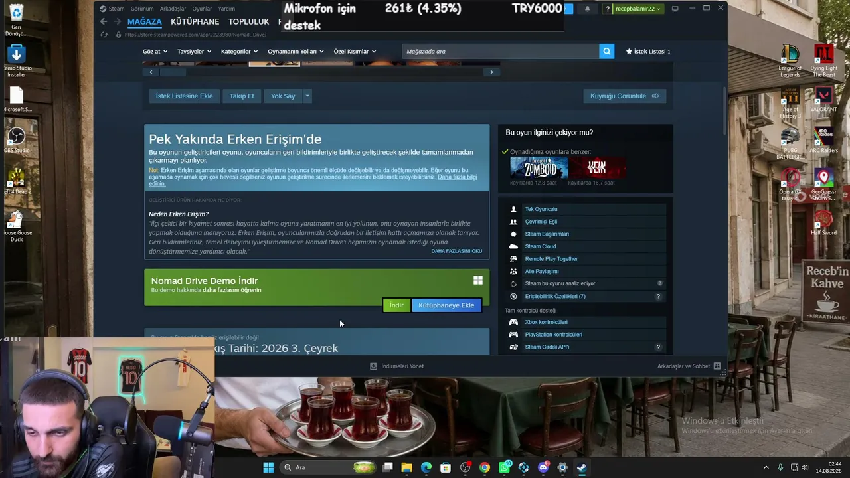Expand the Oynamanın Yolları dropdown
850x478 pixels.
(296, 51)
